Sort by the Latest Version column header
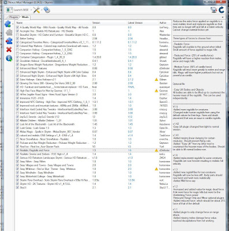Screen dimensions: 229x231 [142, 23]
